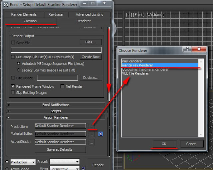
Task: Open the View dropdown showing Perspective
Action: [x=65, y=168]
